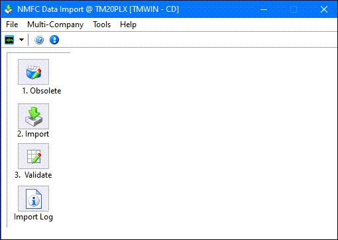Select the '1. Obsolete' text label
Screen dimensions: 338x240
[42, 91]
